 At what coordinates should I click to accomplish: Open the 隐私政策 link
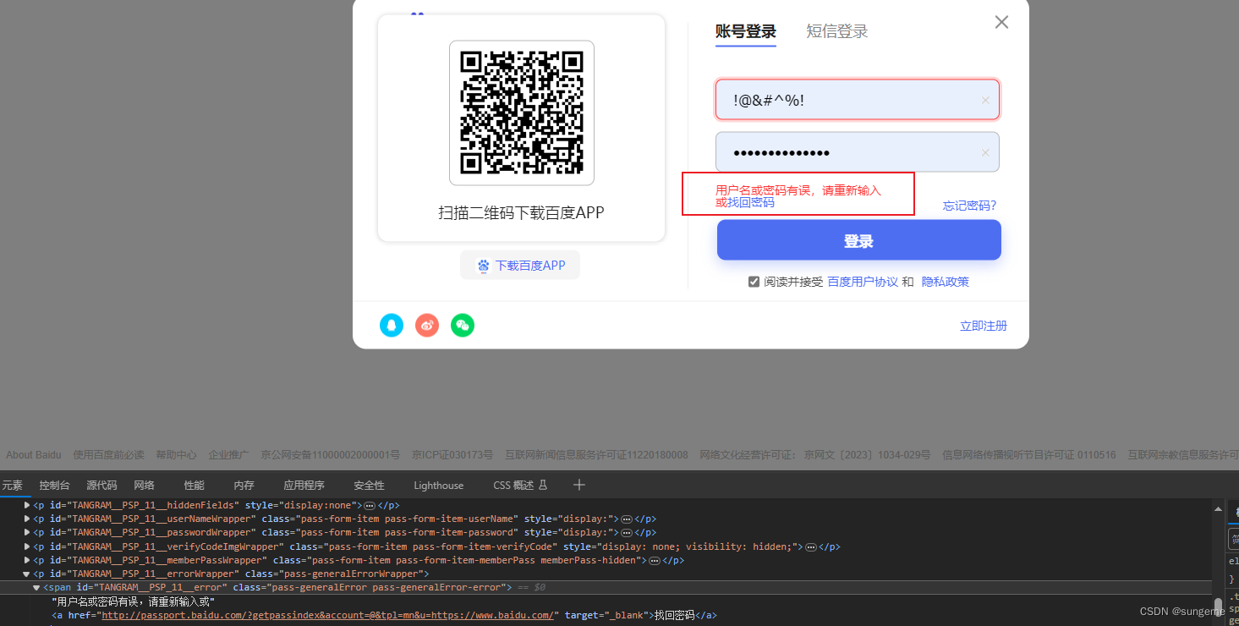coord(946,282)
